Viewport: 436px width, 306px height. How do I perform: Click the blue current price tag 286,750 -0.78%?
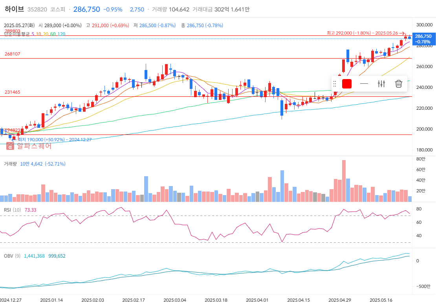pyautogui.click(x=423, y=39)
